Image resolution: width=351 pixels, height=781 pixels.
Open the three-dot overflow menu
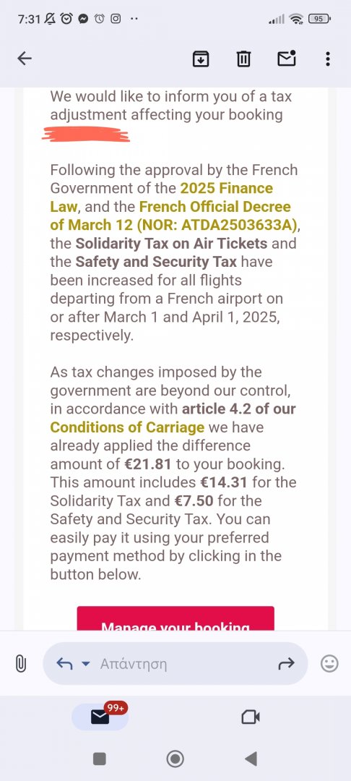point(327,59)
